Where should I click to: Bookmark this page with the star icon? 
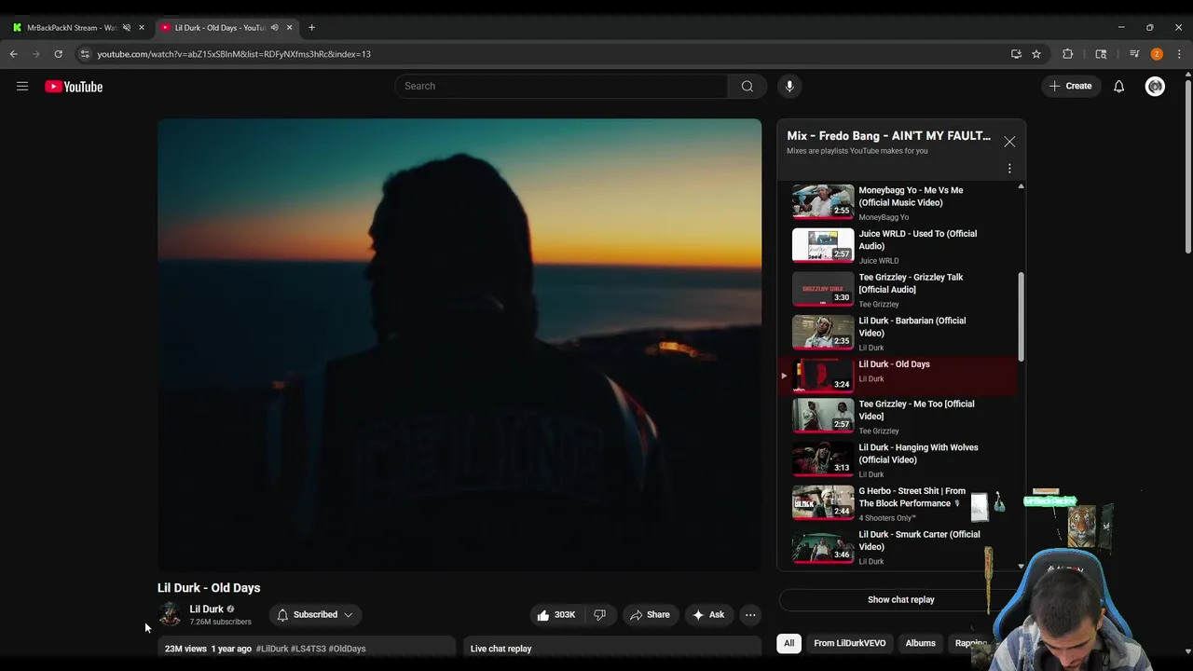(1036, 54)
